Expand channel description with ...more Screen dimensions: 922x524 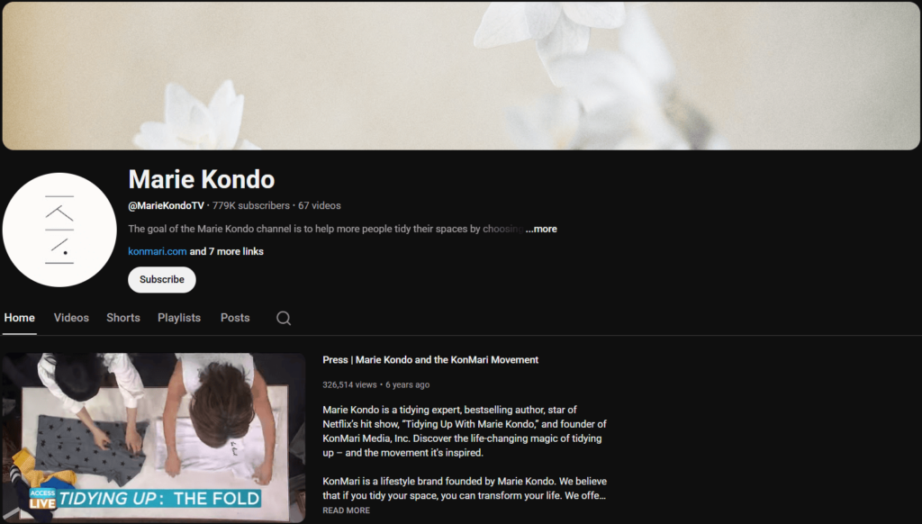click(x=541, y=229)
